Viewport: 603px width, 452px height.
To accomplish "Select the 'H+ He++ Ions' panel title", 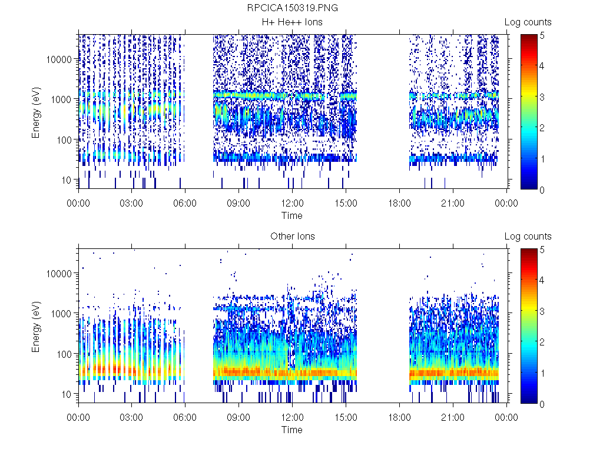I will [x=292, y=22].
